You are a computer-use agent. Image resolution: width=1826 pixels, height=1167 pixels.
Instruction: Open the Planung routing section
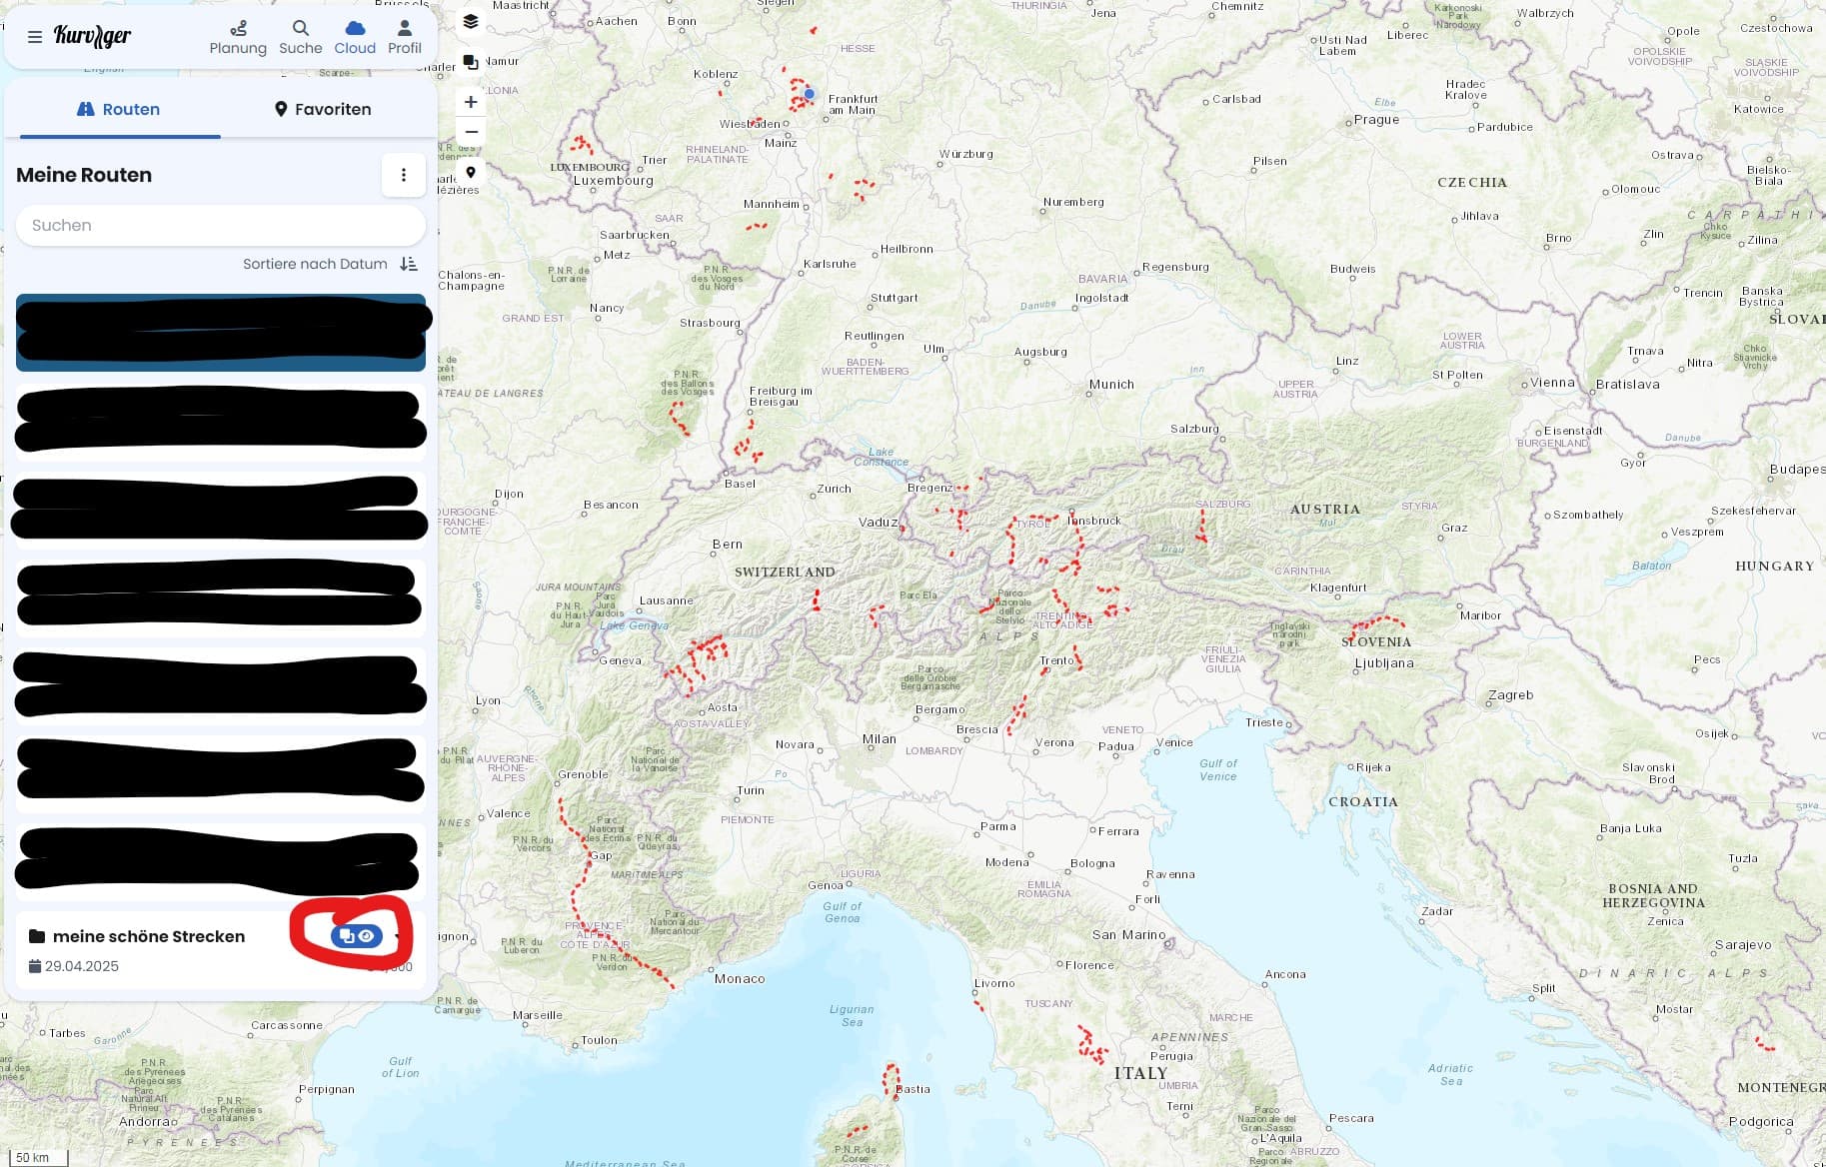tap(238, 38)
